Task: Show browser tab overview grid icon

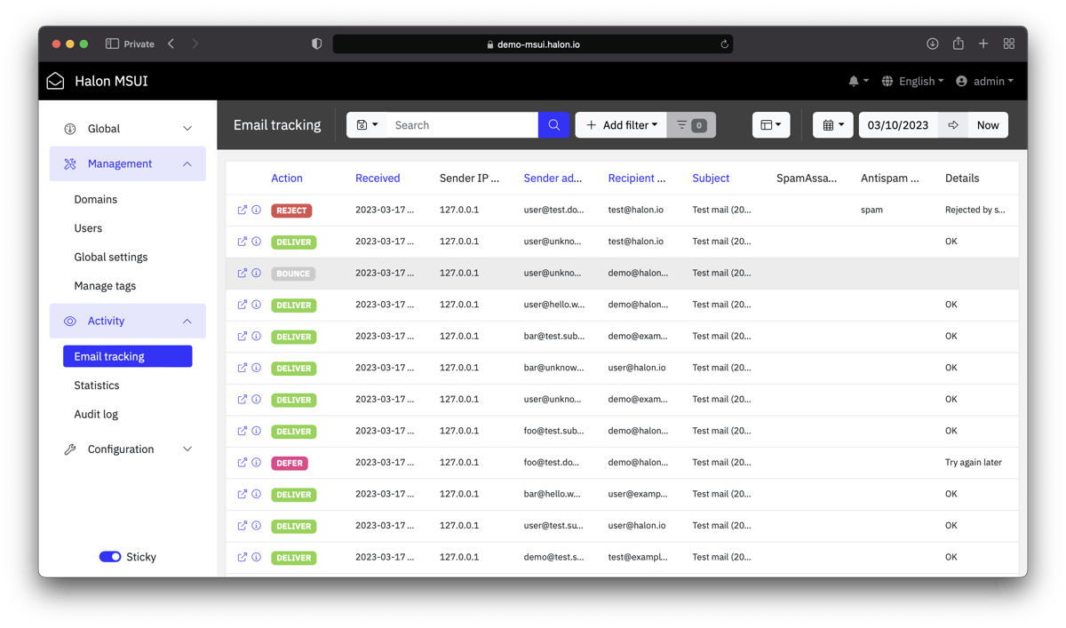Action: pyautogui.click(x=1009, y=44)
